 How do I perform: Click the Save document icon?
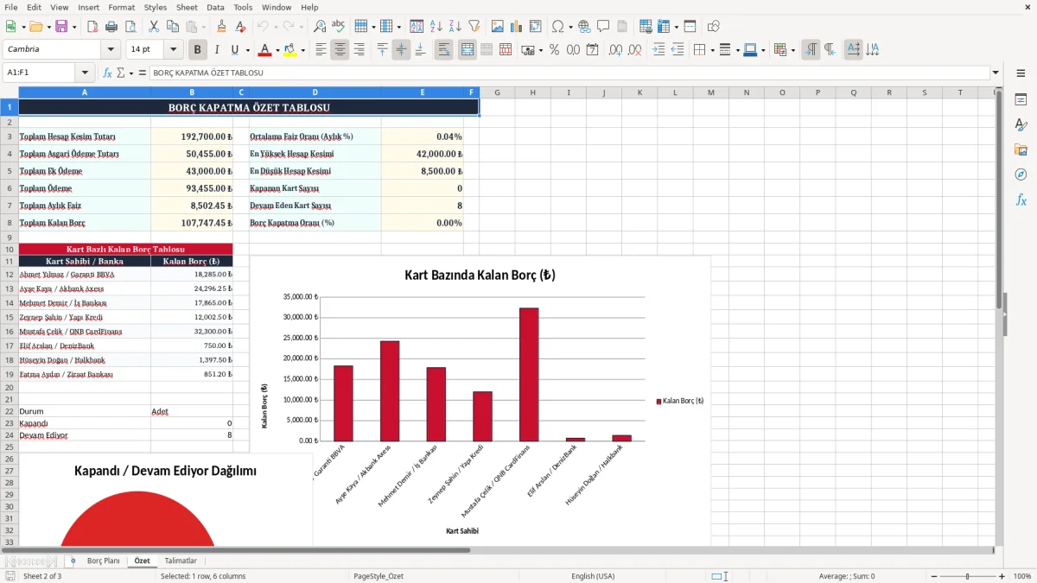tap(61, 27)
